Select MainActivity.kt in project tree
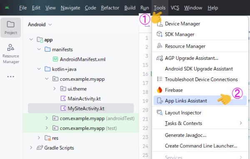This screenshot has width=250, height=159. [x=84, y=99]
